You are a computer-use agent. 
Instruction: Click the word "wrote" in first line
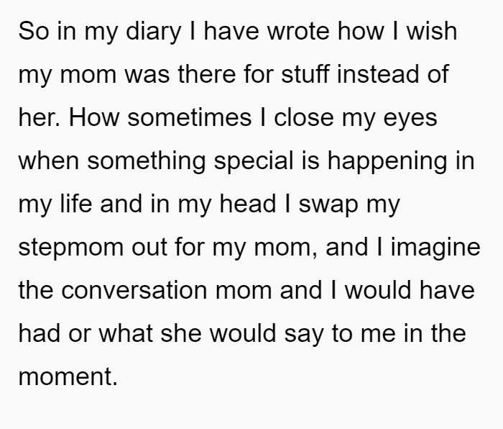coord(298,32)
